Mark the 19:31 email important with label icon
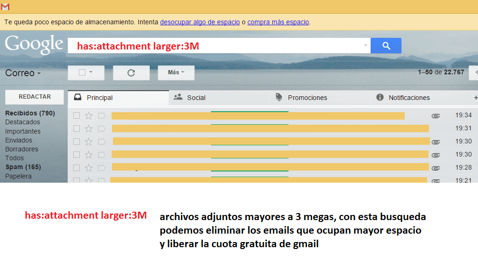Viewport: 478px width, 271px height. [x=101, y=128]
